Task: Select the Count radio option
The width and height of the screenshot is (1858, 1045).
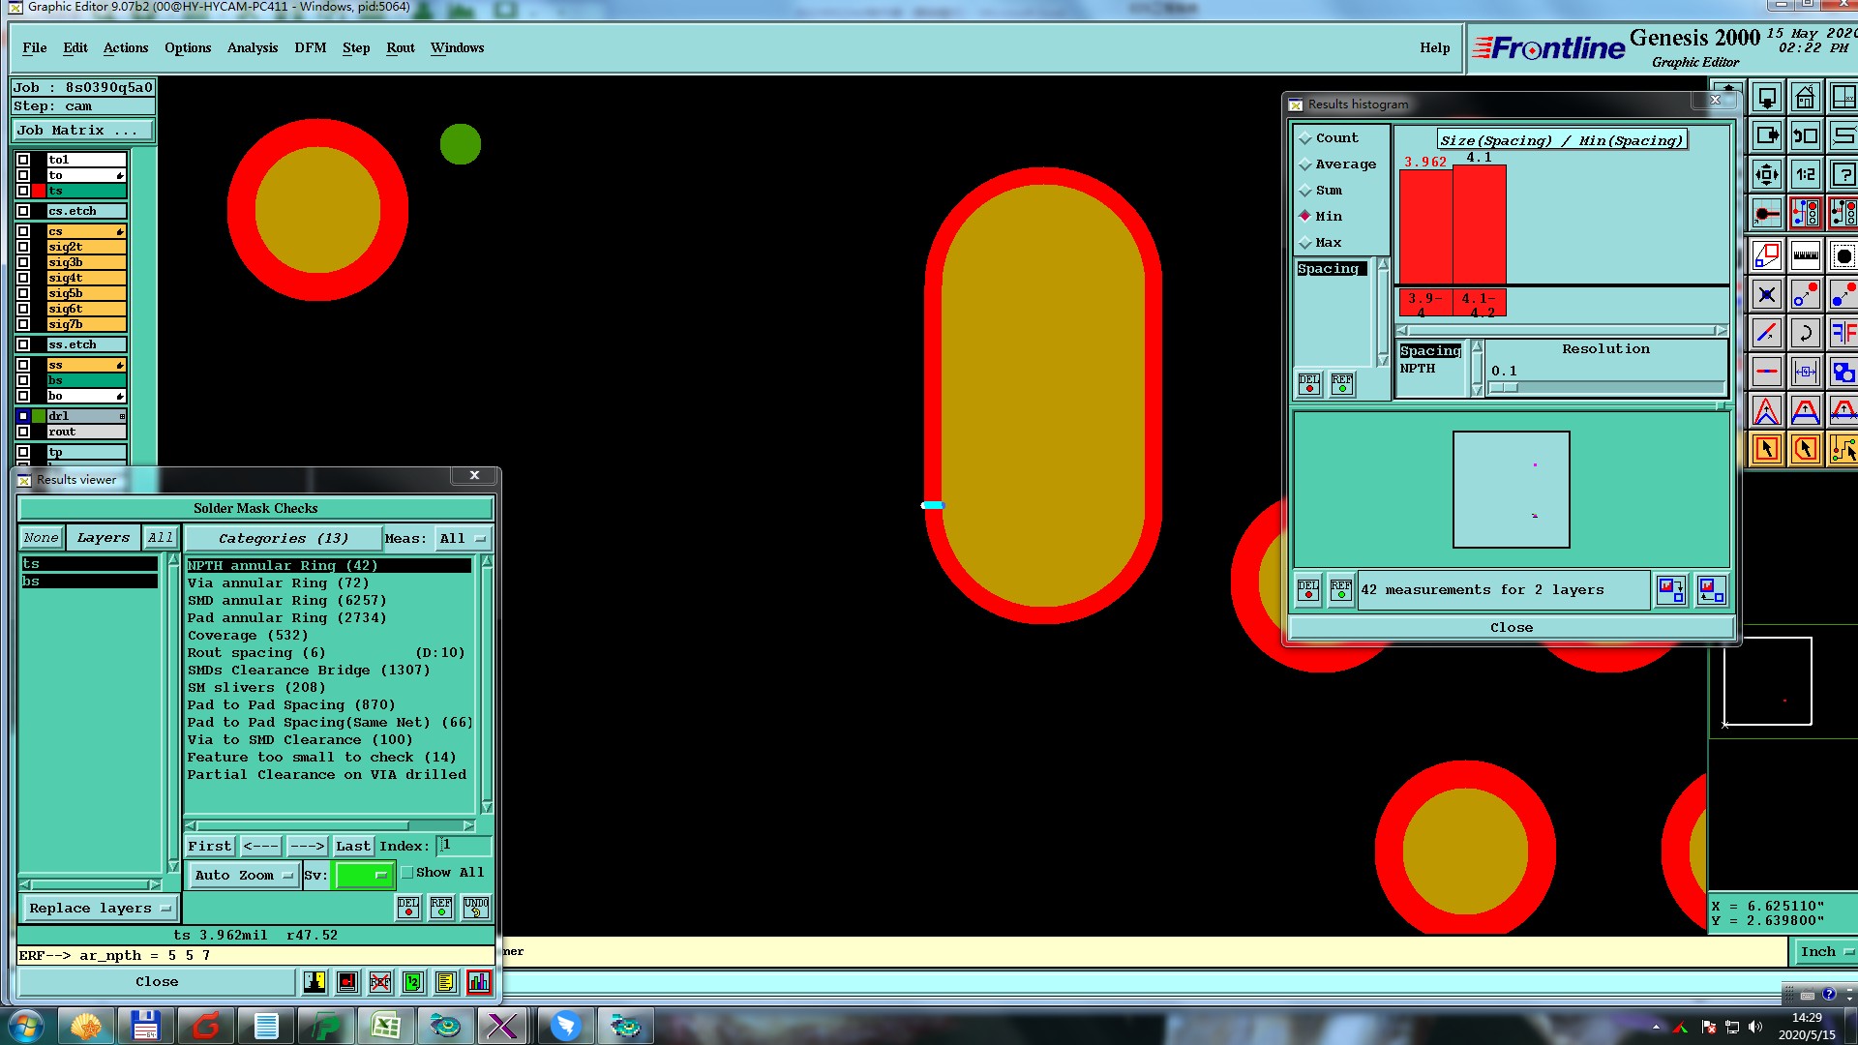Action: [x=1305, y=138]
